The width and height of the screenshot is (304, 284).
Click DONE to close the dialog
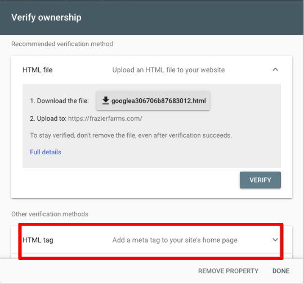[x=281, y=271]
